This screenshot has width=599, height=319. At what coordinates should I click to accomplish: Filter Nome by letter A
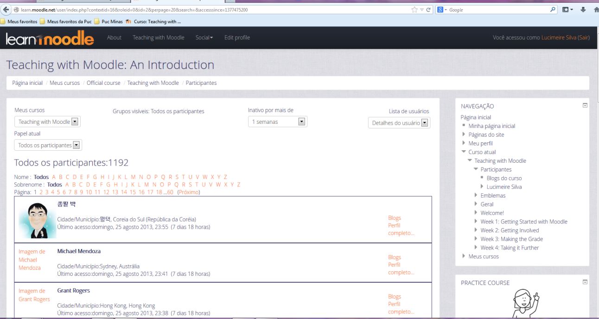coord(54,177)
